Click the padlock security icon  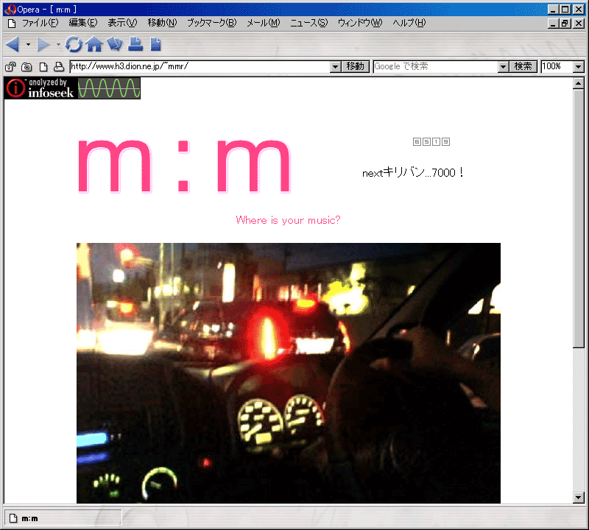[x=10, y=67]
